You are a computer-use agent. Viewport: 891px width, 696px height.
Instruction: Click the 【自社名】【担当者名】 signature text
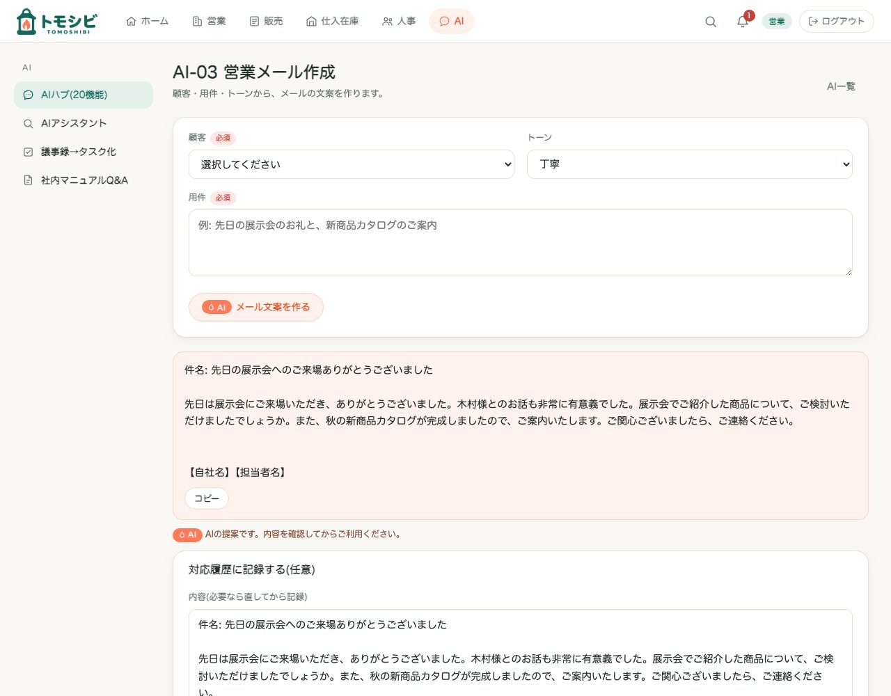point(237,472)
